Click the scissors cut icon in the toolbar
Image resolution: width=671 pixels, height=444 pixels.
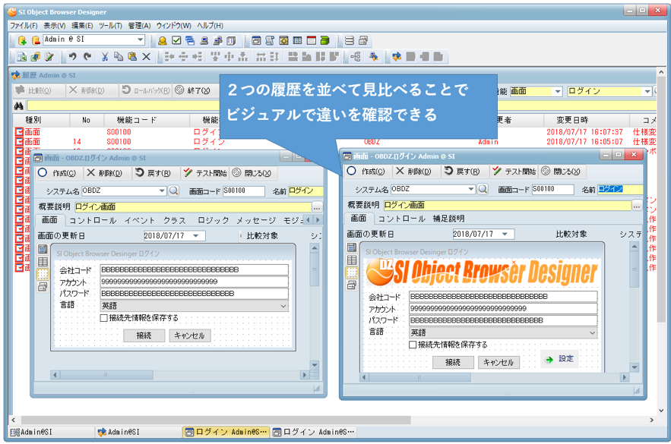(x=105, y=57)
